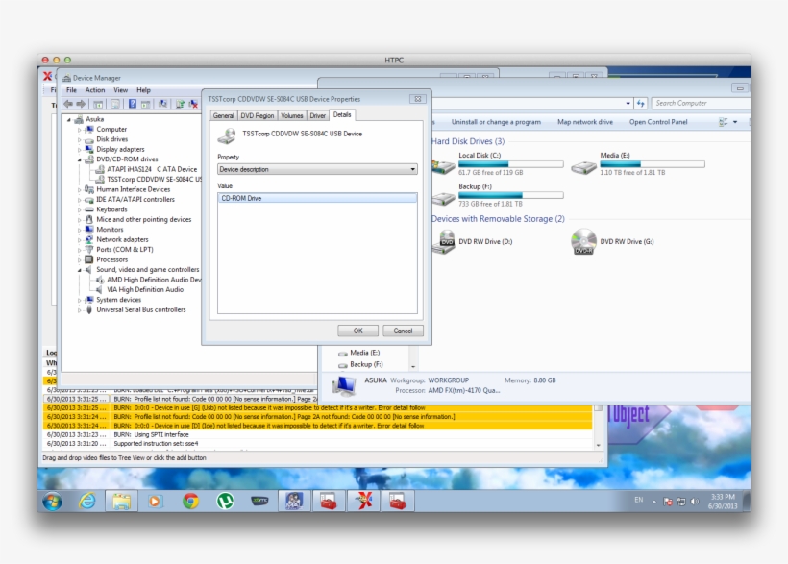
Task: Click Map network drive in Explorer
Action: point(585,122)
